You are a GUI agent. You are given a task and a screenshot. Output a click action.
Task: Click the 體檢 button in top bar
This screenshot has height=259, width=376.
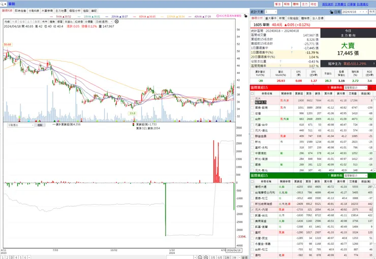(x=296, y=4)
